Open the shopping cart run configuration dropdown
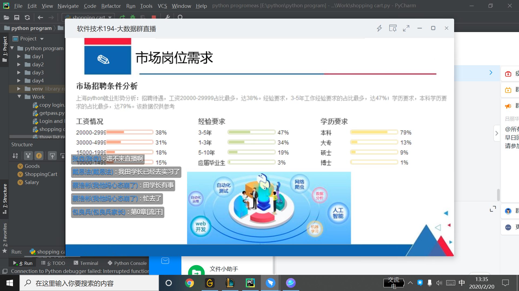Image resolution: width=519 pixels, height=291 pixels. pyautogui.click(x=109, y=17)
